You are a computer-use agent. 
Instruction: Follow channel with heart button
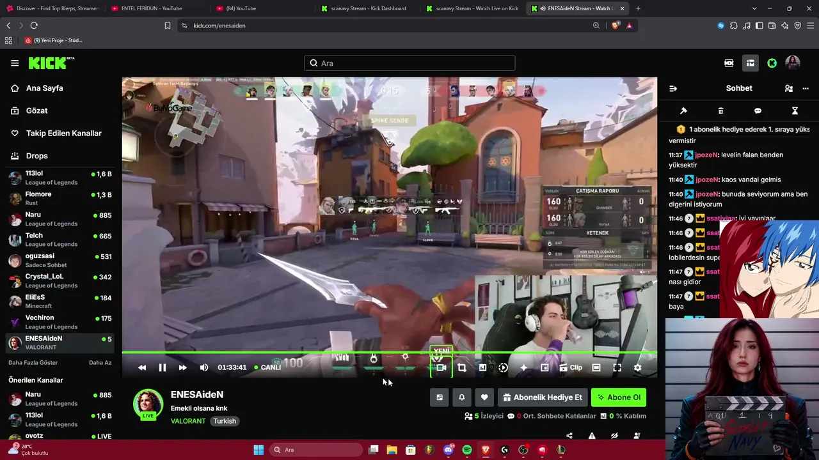(484, 397)
